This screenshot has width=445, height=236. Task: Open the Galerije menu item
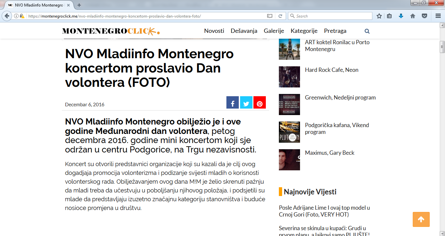tap(274, 31)
